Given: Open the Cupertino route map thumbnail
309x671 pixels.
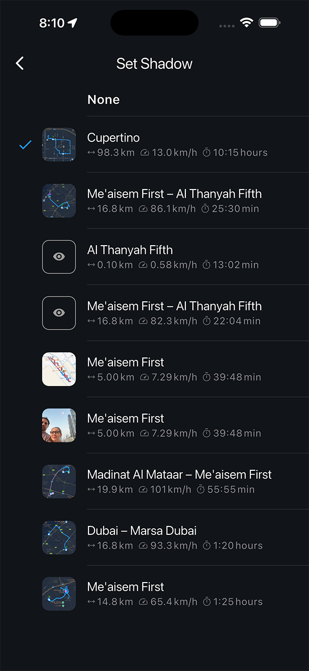Looking at the screenshot, I should point(59,145).
